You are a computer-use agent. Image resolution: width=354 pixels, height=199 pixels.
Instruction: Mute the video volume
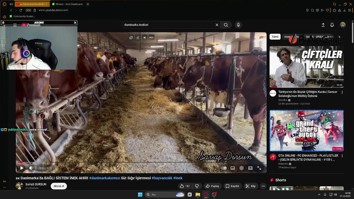(31, 168)
